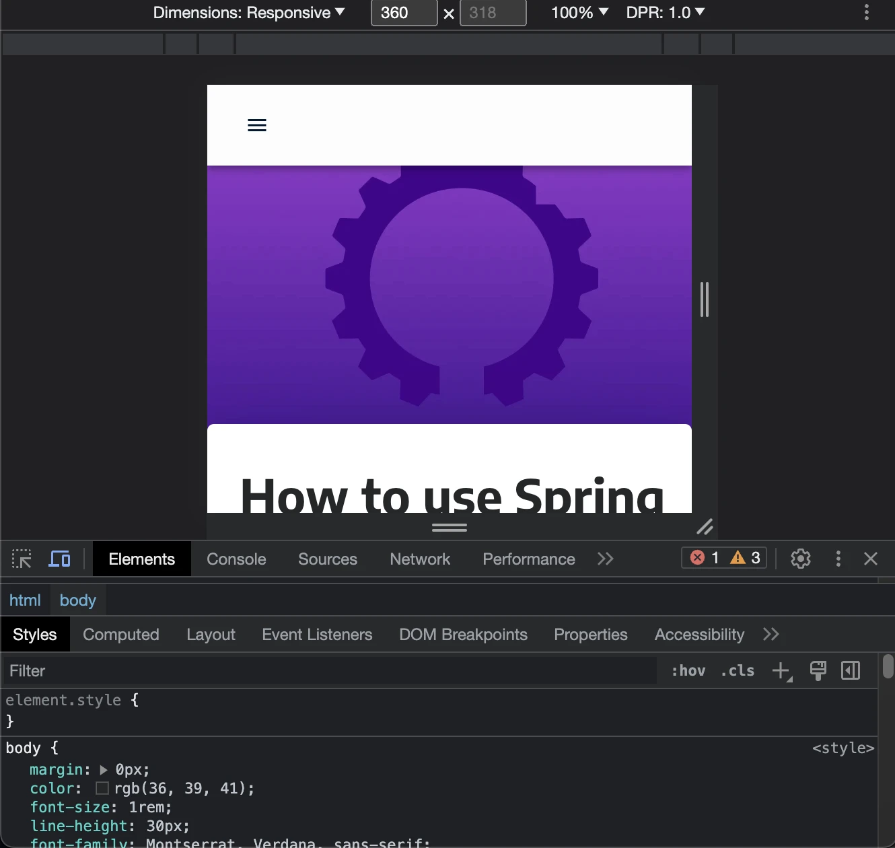895x848 pixels.
Task: Select the DOM Breakpoints tab
Action: (463, 634)
